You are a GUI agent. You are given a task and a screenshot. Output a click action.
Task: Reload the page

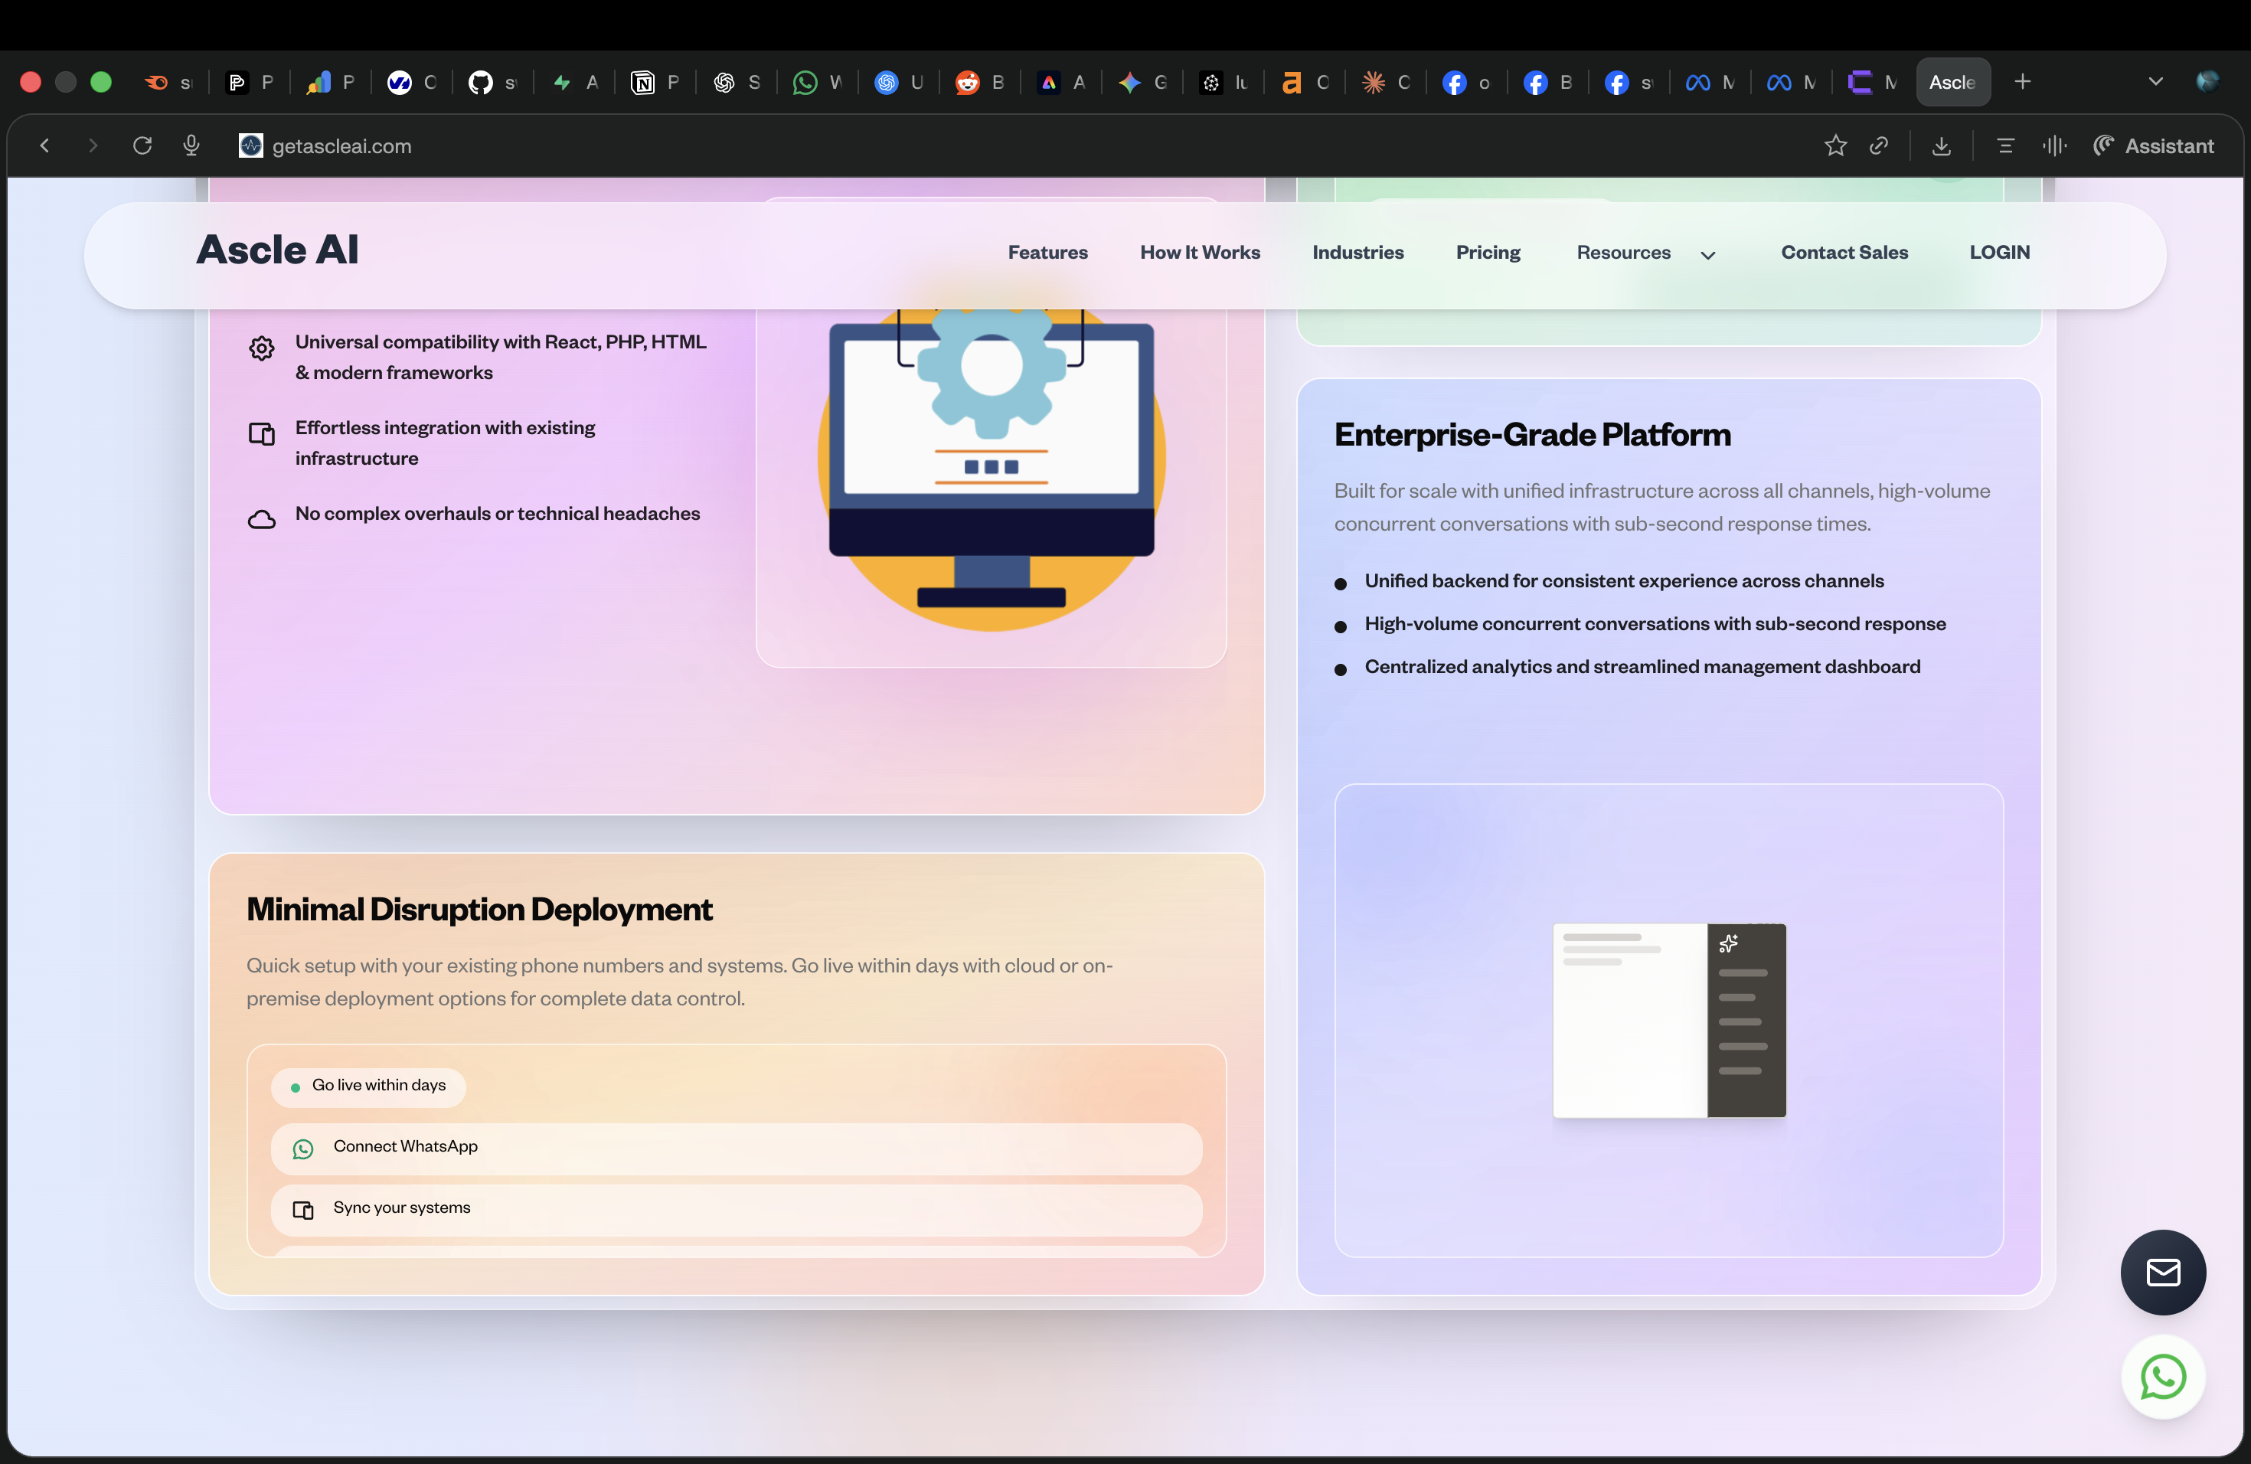[x=143, y=145]
